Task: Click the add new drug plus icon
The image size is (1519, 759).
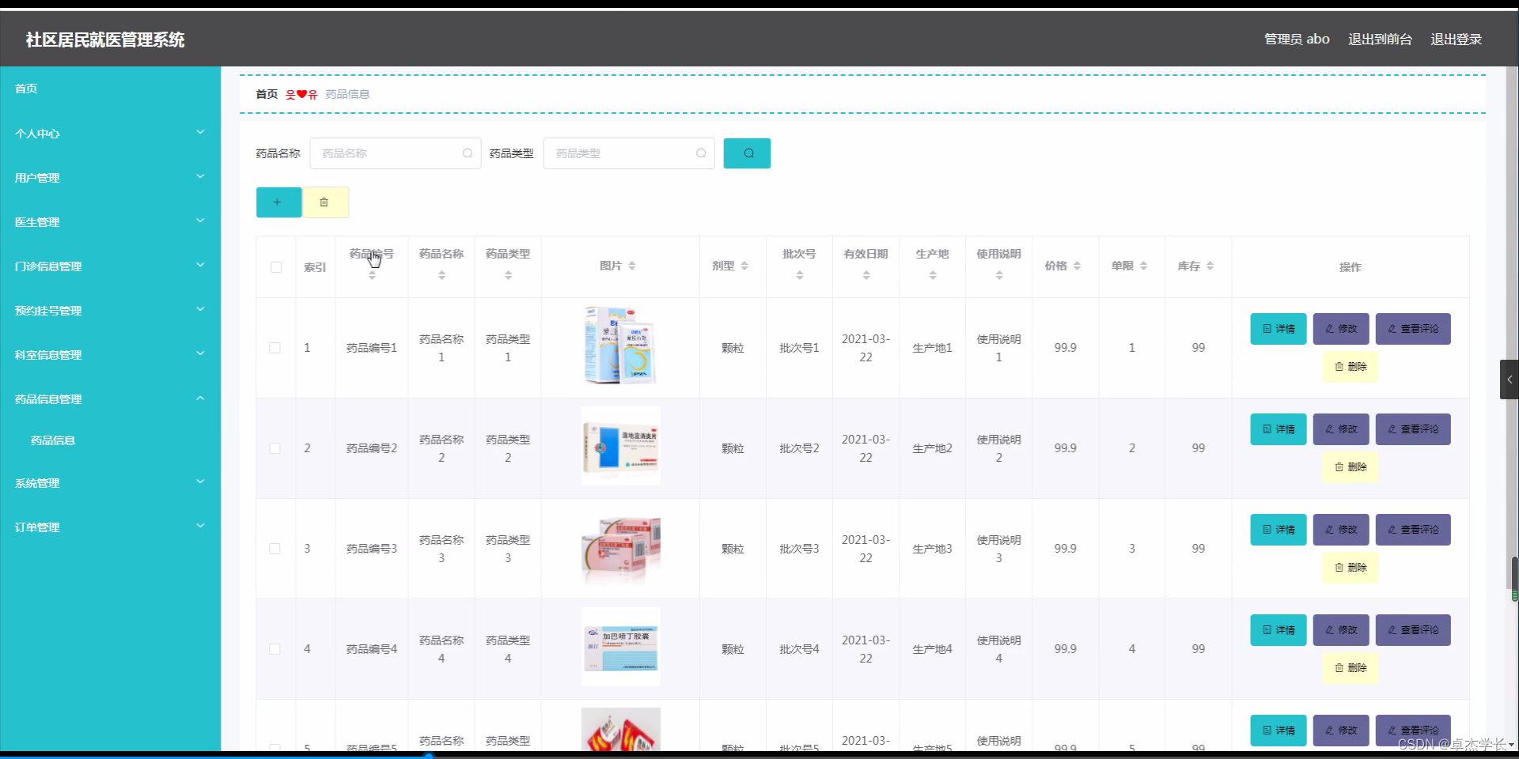Action: [278, 202]
